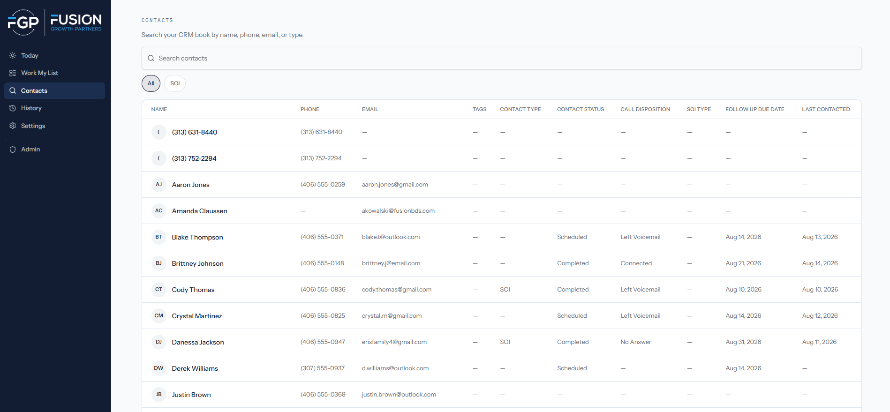Click Cody Thomas's SOI contact type

click(x=505, y=290)
